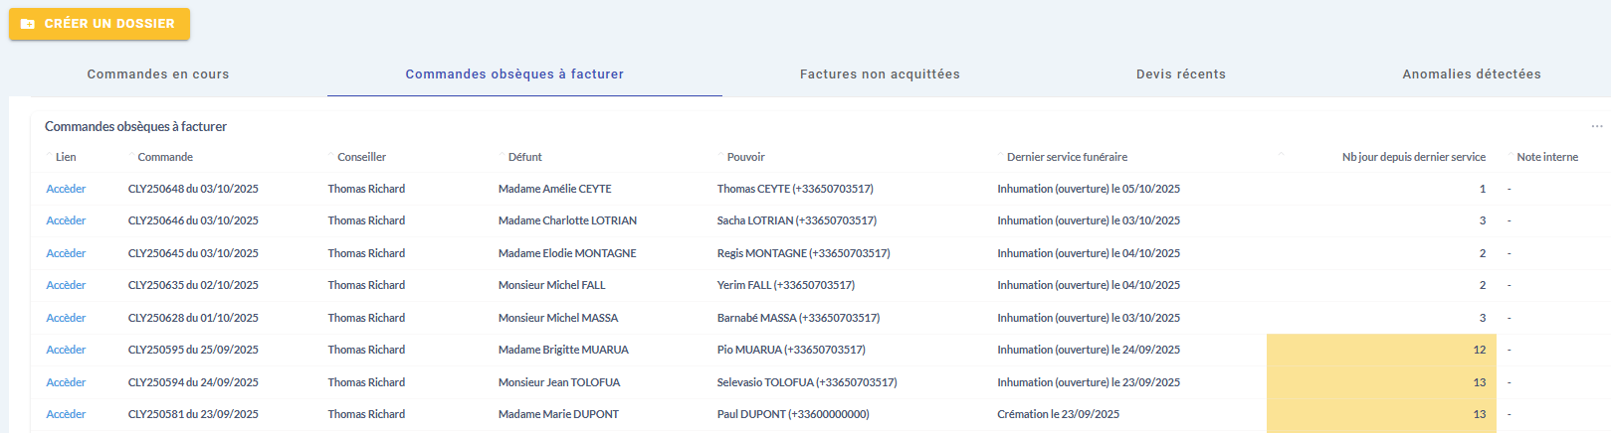
Task: Select the Pouvoir cell Barnabé MASSA
Action: pos(798,318)
